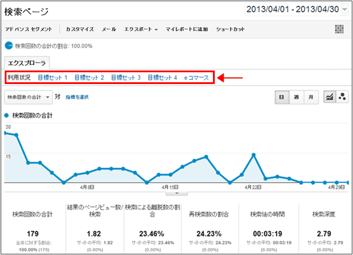This screenshot has height=255, width=353.
Task: Select 週 (week) granularity button
Action: (296, 97)
